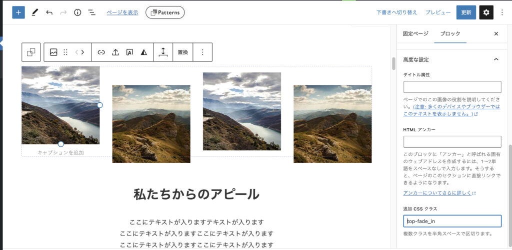The width and height of the screenshot is (512, 250).
Task: Replace the image with 置換
Action: (x=183, y=52)
